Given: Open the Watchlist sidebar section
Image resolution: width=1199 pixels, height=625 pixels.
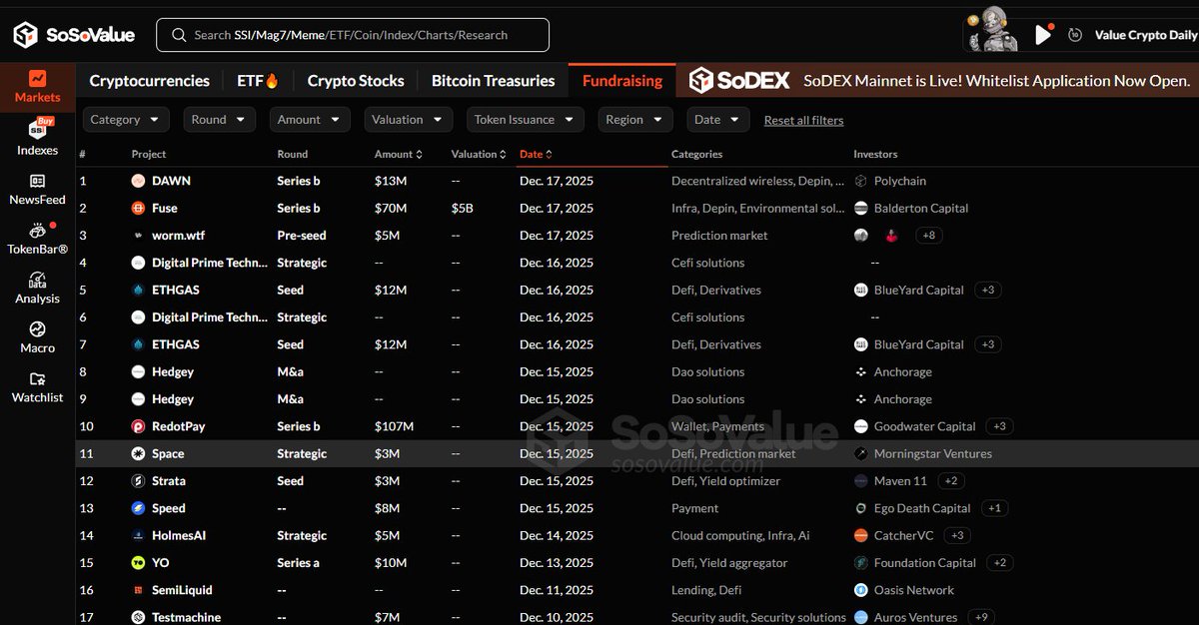Looking at the screenshot, I should 37,387.
